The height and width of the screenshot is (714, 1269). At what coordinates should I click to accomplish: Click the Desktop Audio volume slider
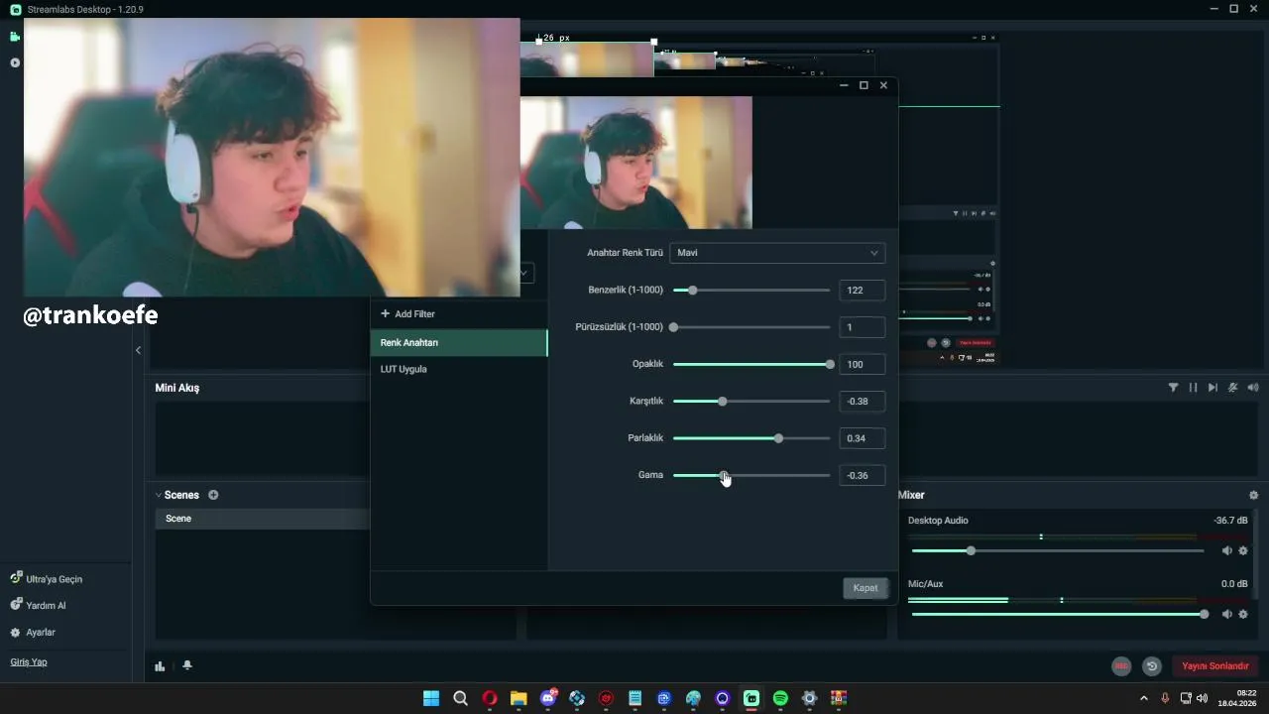(x=1058, y=550)
